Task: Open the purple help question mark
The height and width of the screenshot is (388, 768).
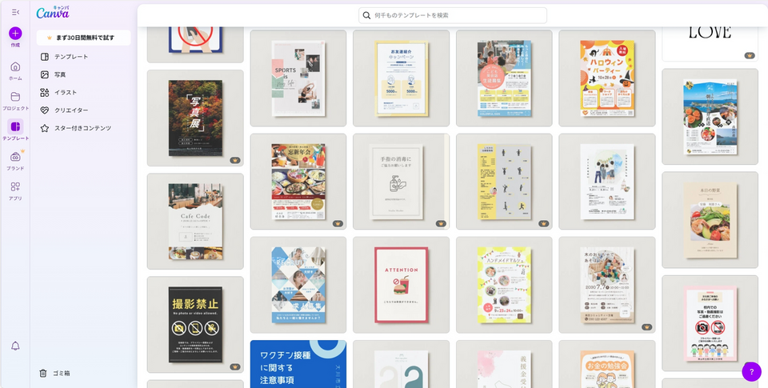Action: [x=751, y=371]
